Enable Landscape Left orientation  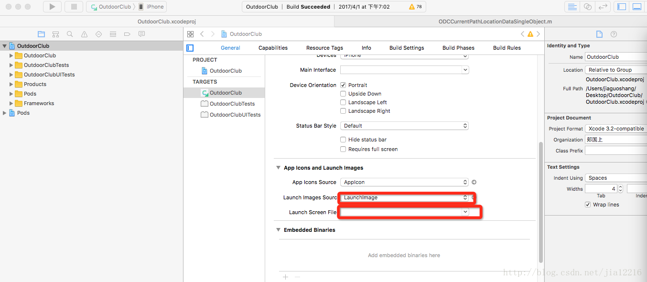coord(343,102)
